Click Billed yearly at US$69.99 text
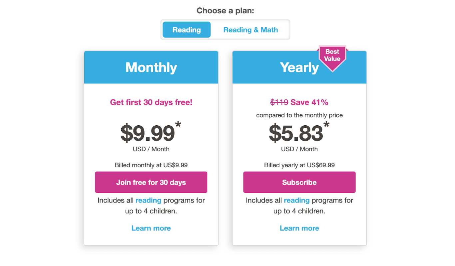This screenshot has height=266, width=455. (299, 165)
